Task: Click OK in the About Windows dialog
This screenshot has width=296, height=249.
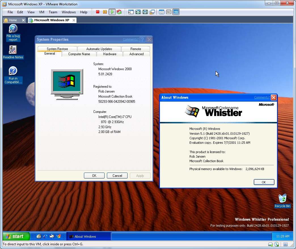Action: (264, 182)
